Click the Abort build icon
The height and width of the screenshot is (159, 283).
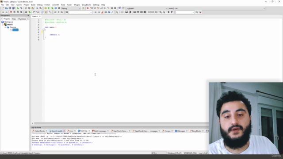tap(59, 8)
